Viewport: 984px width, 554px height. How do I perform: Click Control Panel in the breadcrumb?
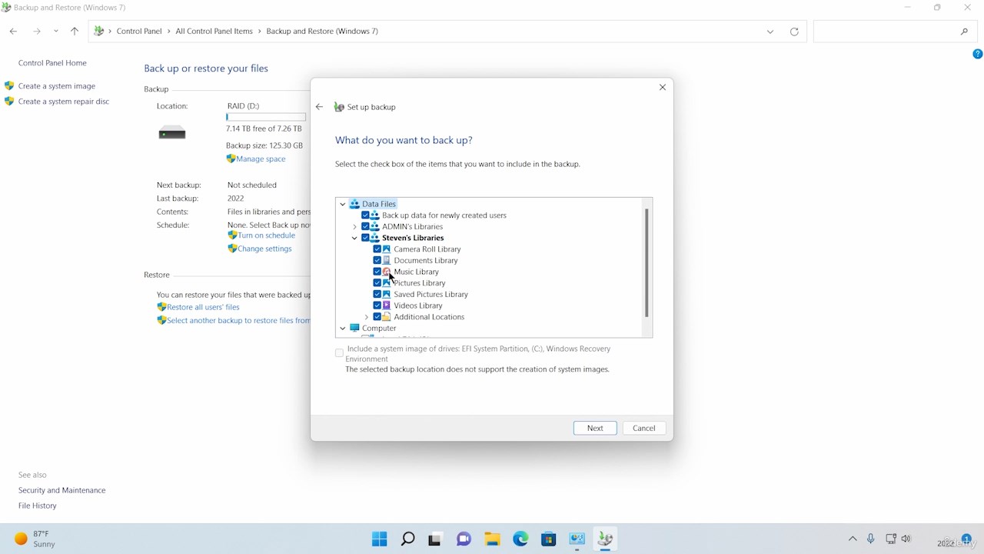click(139, 32)
